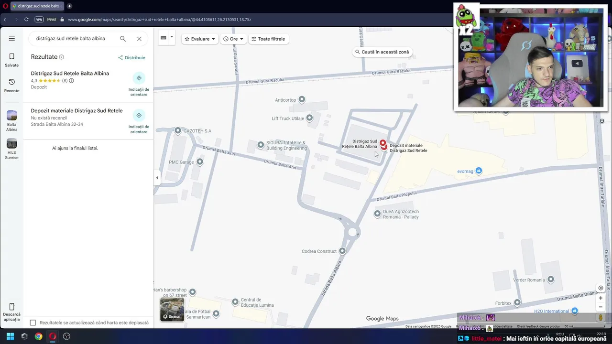Click the Street View pegman icon

click(x=601, y=318)
